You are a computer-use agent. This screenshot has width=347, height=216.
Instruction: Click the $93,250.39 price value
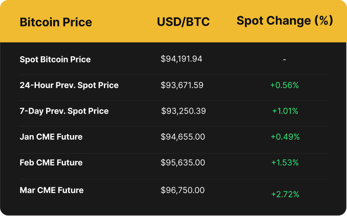coord(183,111)
